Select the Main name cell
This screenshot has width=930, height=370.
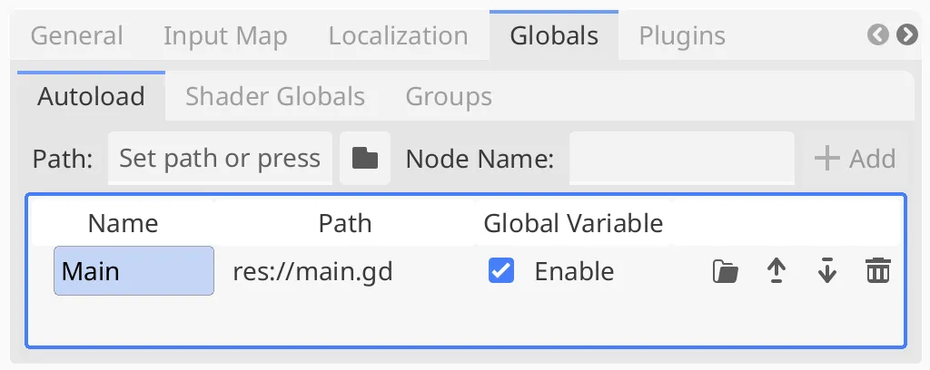(134, 271)
